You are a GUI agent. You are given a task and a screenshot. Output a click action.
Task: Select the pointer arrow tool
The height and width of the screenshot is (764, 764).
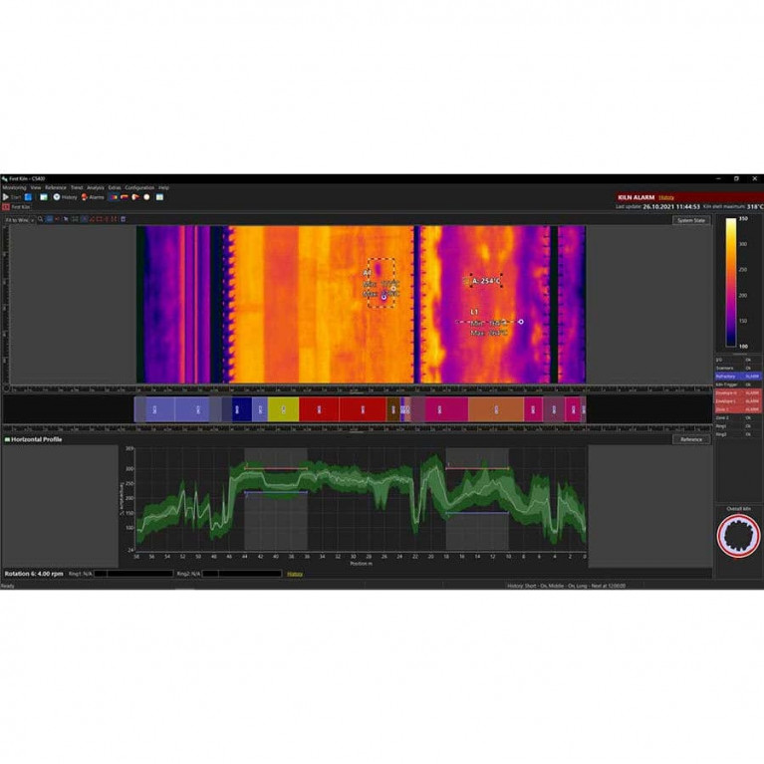coord(66,219)
